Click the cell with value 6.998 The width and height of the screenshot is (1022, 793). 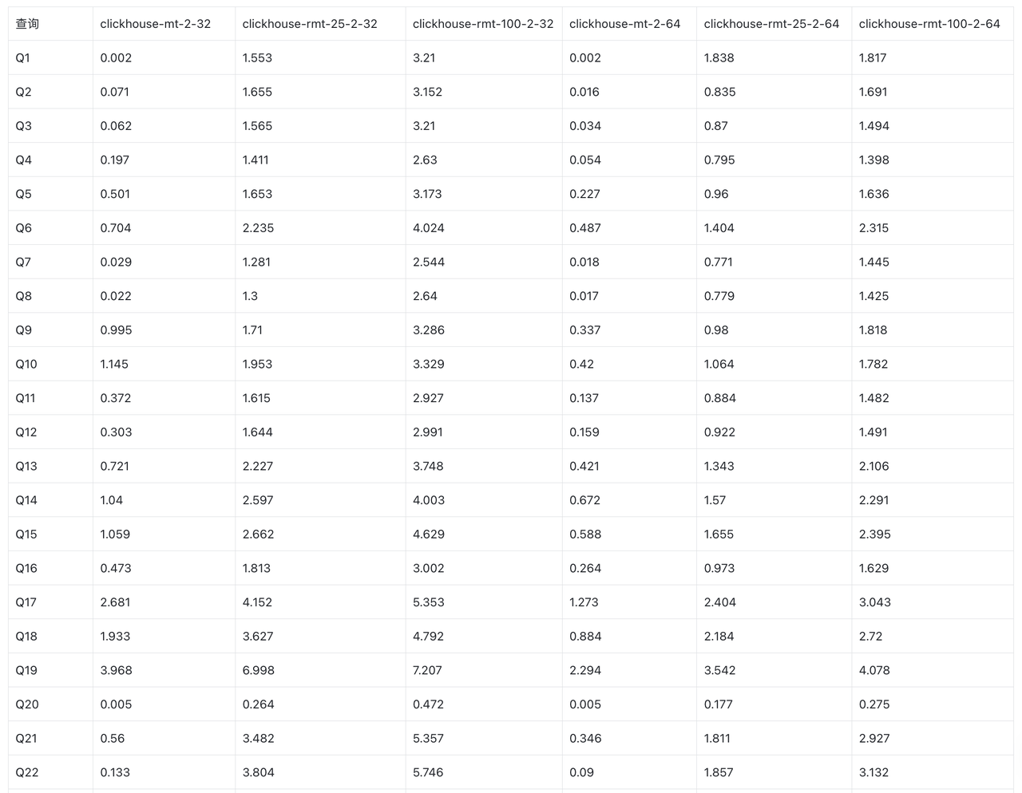pos(259,670)
